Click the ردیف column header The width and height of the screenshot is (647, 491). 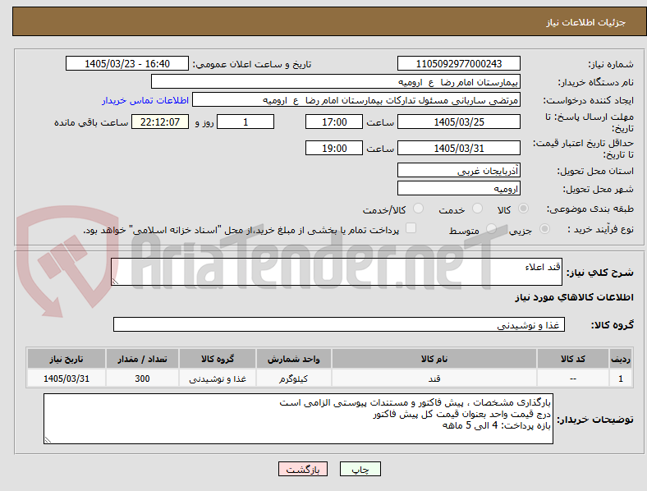(620, 359)
